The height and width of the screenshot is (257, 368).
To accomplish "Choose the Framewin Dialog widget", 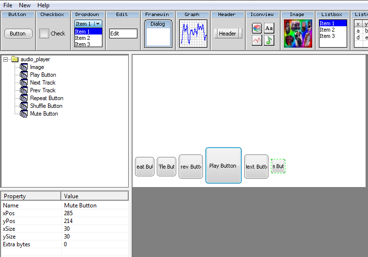I will [x=158, y=33].
